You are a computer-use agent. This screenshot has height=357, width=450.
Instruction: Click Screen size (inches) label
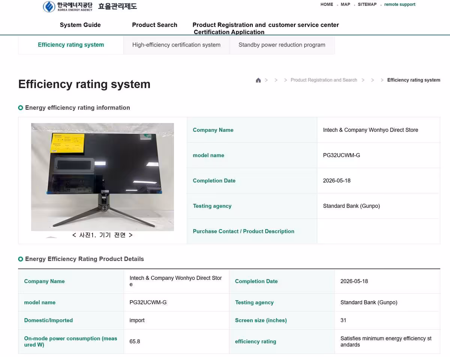tap(261, 321)
